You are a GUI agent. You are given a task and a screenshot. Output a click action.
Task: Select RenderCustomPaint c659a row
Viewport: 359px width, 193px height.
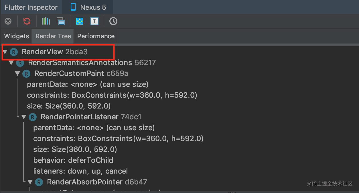coord(81,74)
